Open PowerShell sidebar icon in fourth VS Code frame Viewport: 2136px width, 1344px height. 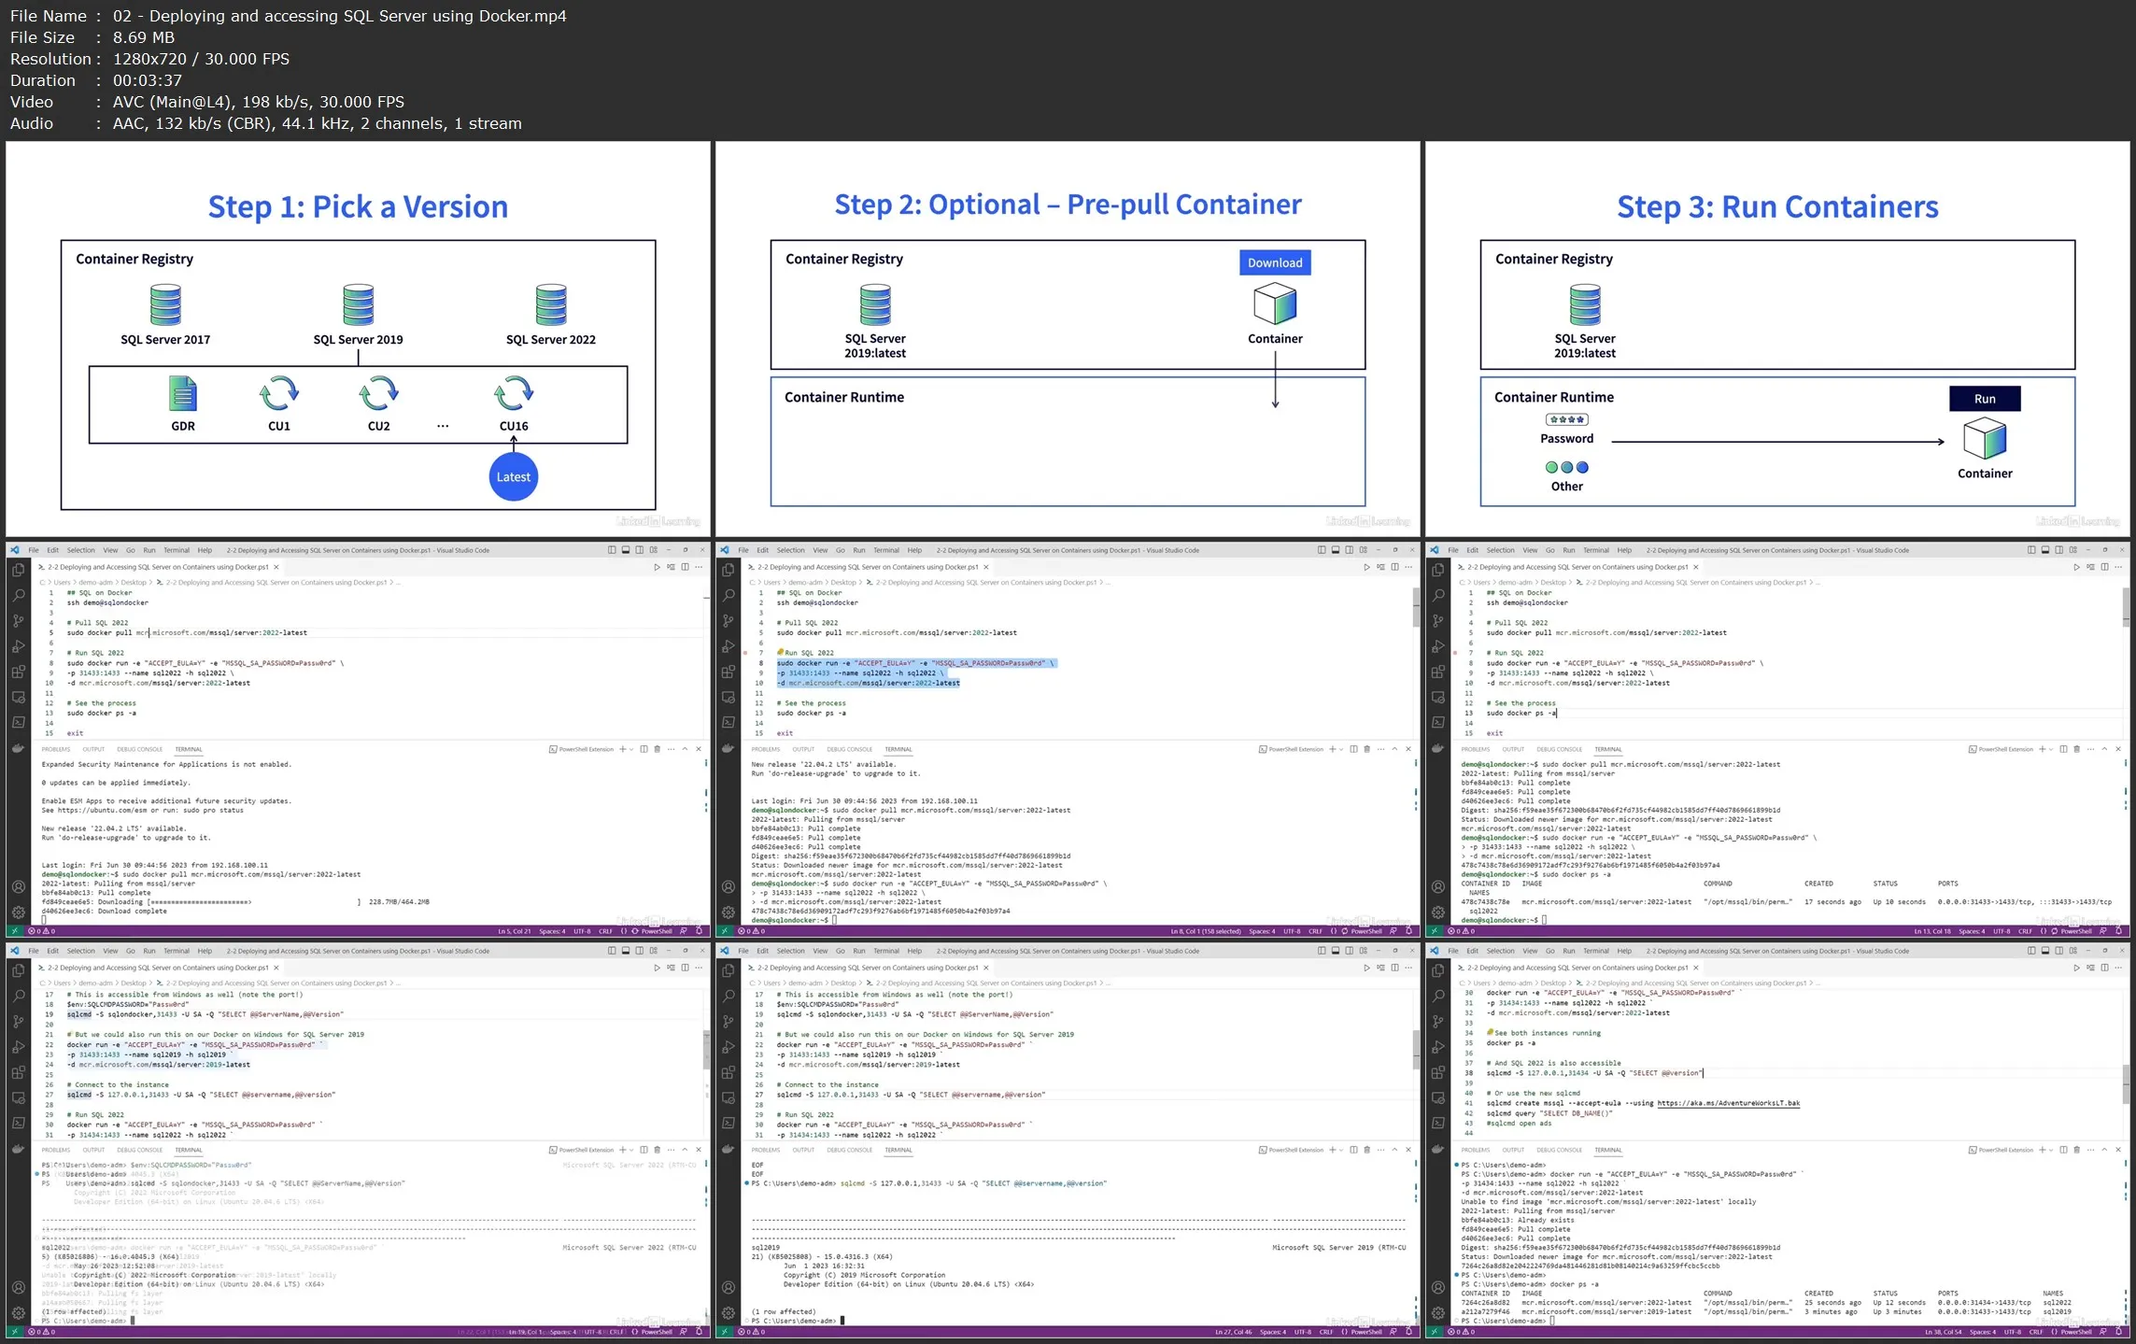click(x=18, y=1123)
